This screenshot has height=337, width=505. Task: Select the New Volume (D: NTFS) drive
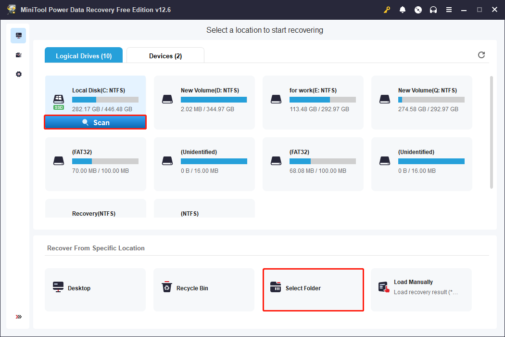pyautogui.click(x=204, y=102)
